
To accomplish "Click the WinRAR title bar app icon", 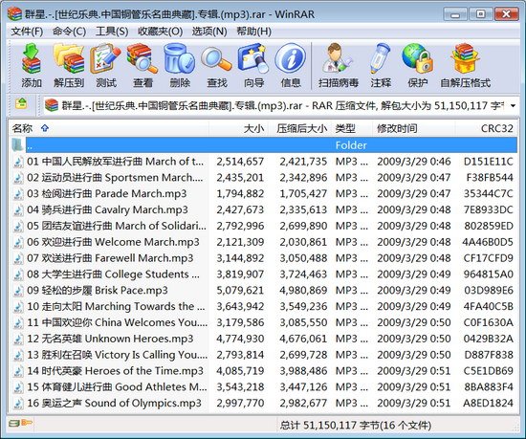I will point(14,13).
